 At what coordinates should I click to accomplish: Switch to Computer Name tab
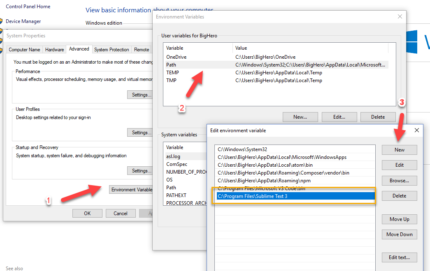(24, 50)
